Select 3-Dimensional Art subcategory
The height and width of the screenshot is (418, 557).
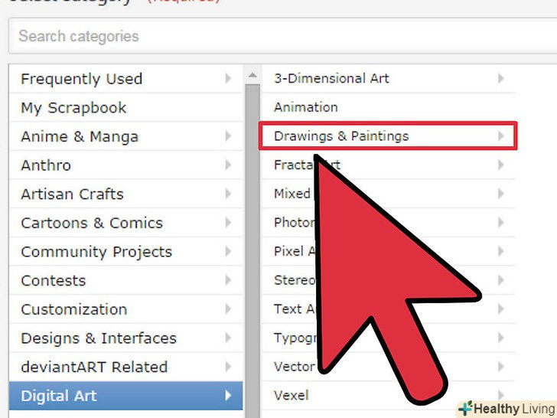(x=389, y=78)
